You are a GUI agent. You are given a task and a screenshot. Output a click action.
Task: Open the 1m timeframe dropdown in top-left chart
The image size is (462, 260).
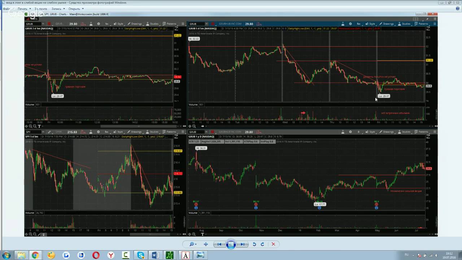coord(107,24)
